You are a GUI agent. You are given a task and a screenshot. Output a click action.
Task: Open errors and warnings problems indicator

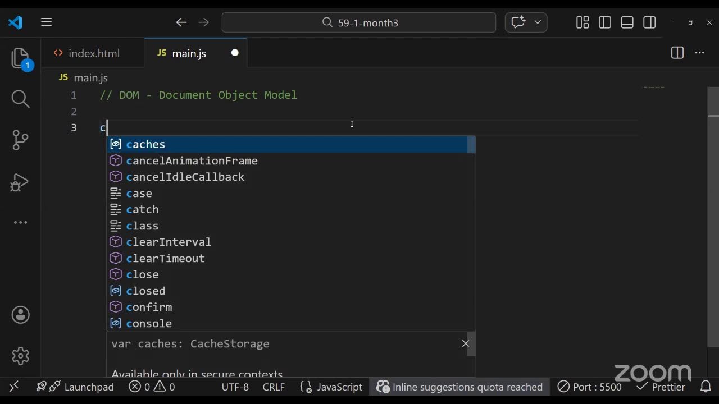152,387
